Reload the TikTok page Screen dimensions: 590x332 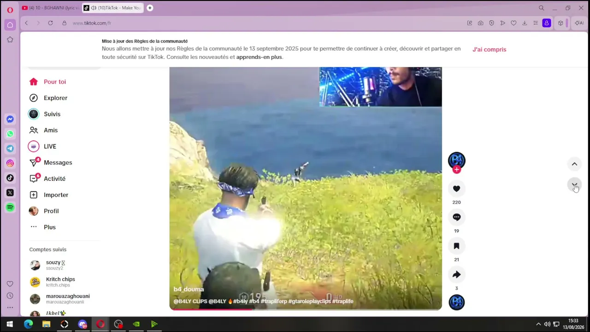click(x=50, y=23)
